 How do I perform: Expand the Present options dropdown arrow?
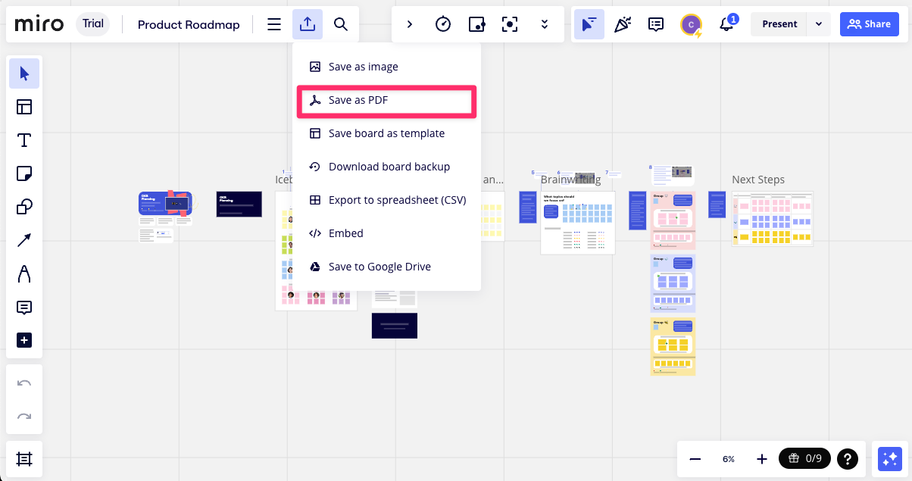click(819, 24)
